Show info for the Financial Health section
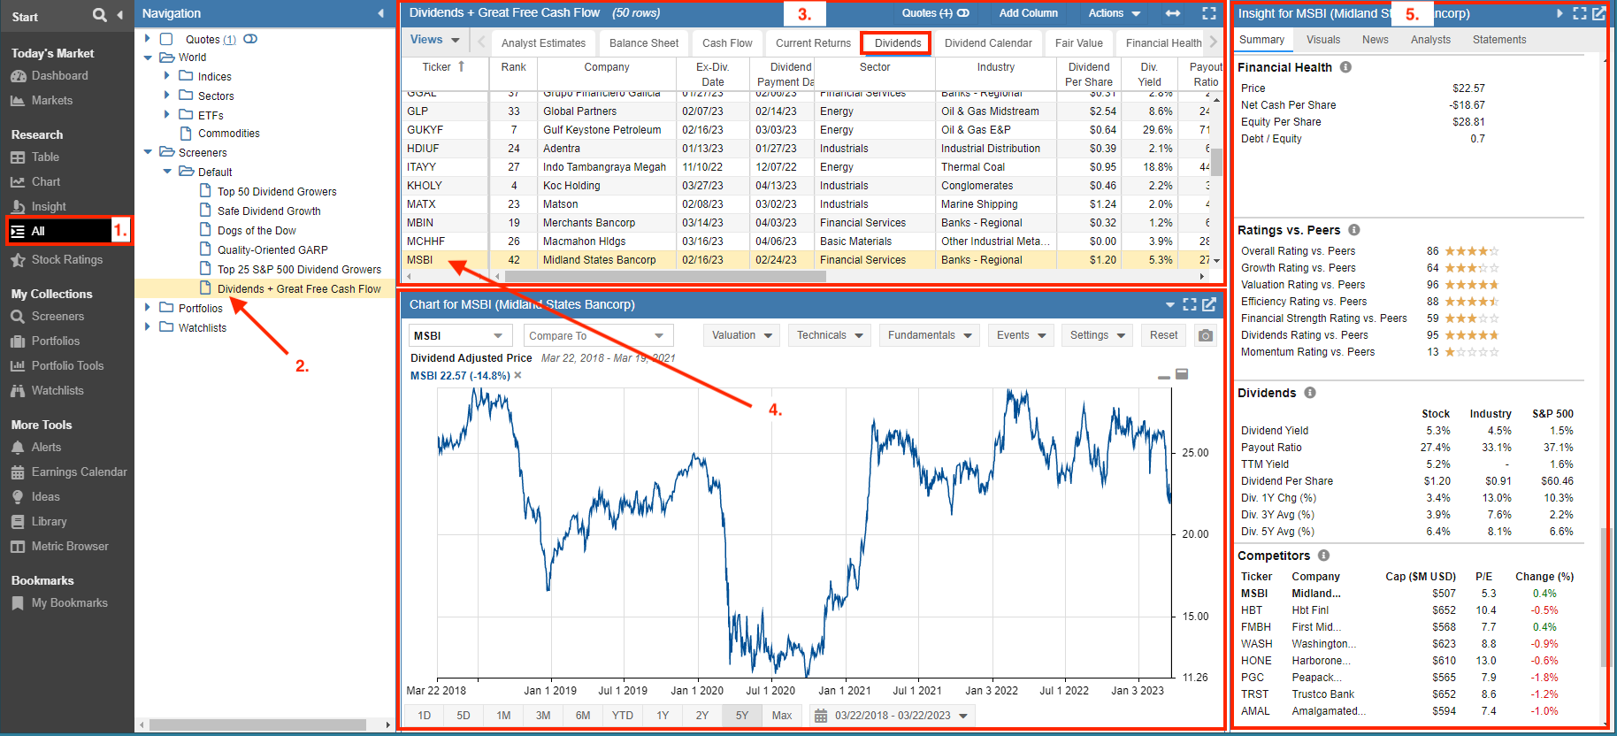The width and height of the screenshot is (1617, 736). pos(1345,67)
